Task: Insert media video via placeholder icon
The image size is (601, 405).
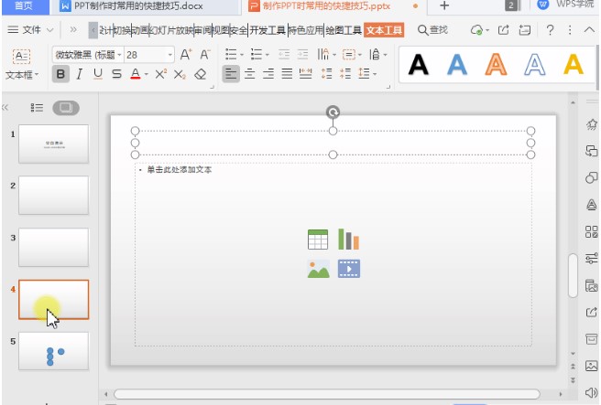Action: pos(349,269)
